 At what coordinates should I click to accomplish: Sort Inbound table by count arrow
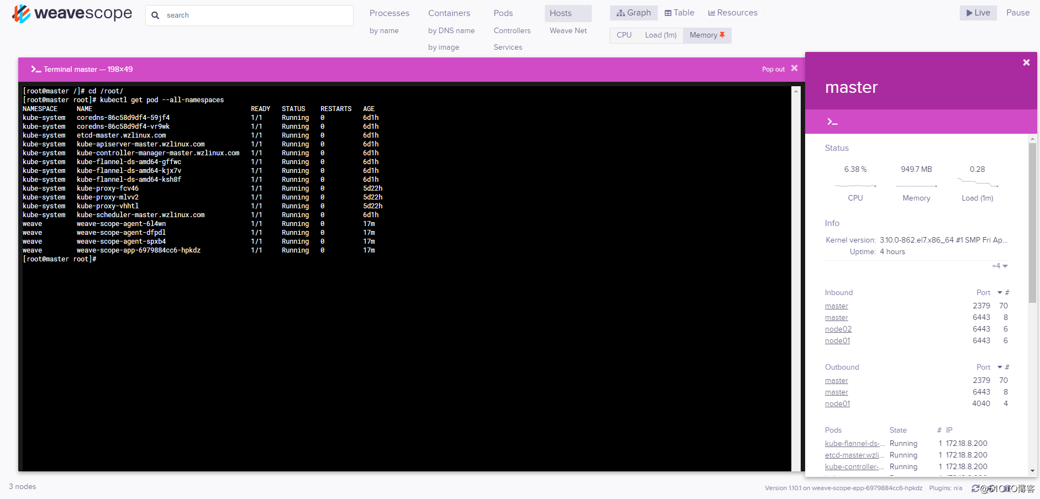tap(1000, 292)
